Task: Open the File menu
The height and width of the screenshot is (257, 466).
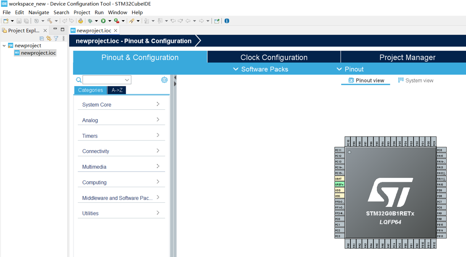Action: tap(7, 13)
